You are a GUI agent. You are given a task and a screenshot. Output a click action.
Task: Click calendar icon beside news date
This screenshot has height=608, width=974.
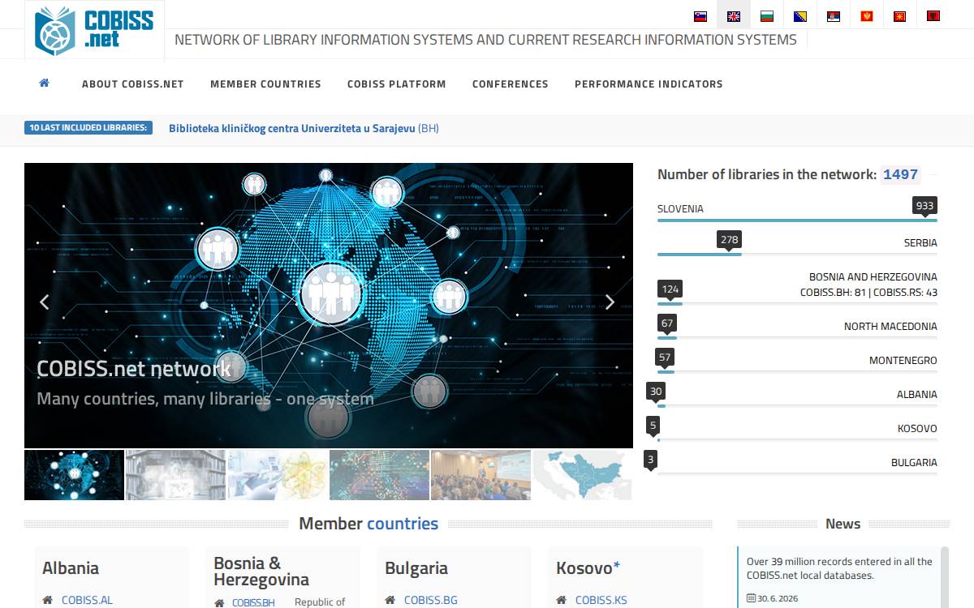pos(751,599)
